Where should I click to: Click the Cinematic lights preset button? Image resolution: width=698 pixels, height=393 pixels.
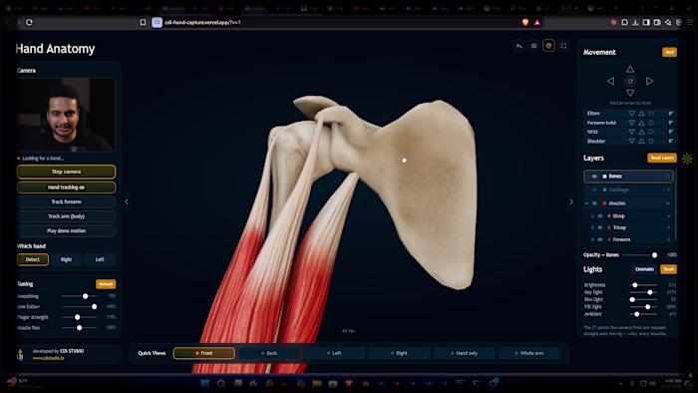(x=644, y=269)
